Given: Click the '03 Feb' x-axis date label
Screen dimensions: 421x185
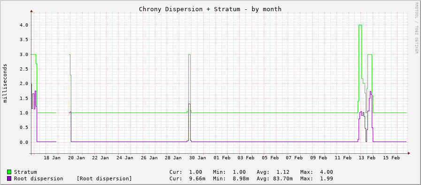Looking at the screenshot, I should click(x=246, y=158).
